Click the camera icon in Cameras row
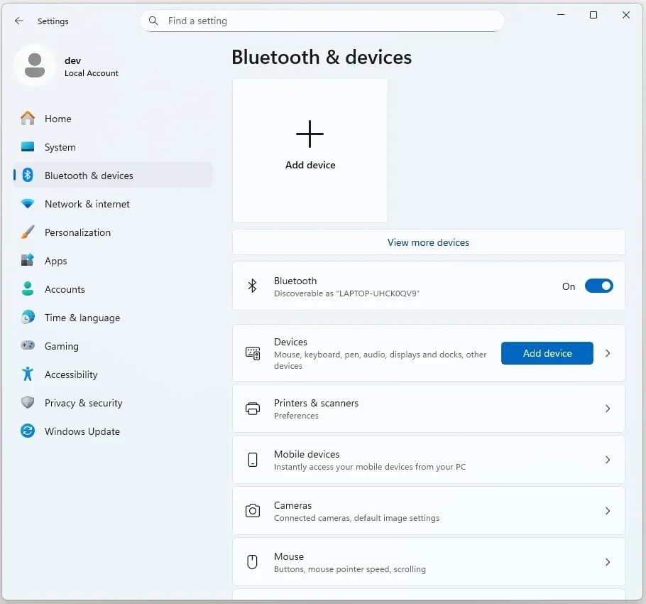Screen dimensions: 646x604 253,511
